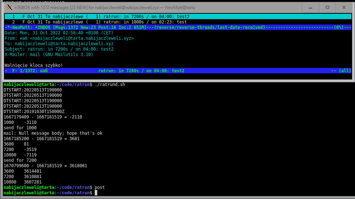Click the Subject header line
355x199 pixels.
(x=59, y=49)
